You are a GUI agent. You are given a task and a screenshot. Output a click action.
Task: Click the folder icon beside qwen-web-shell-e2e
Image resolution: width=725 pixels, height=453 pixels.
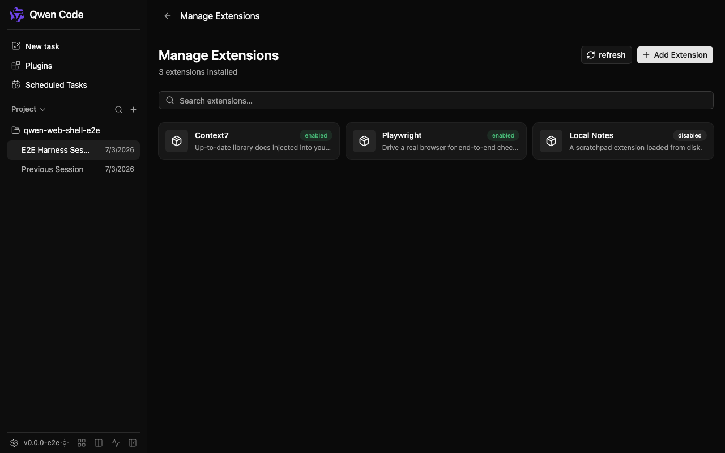[x=16, y=130]
